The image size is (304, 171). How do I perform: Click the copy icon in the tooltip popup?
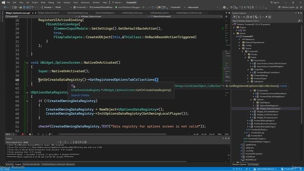(x=73, y=86)
